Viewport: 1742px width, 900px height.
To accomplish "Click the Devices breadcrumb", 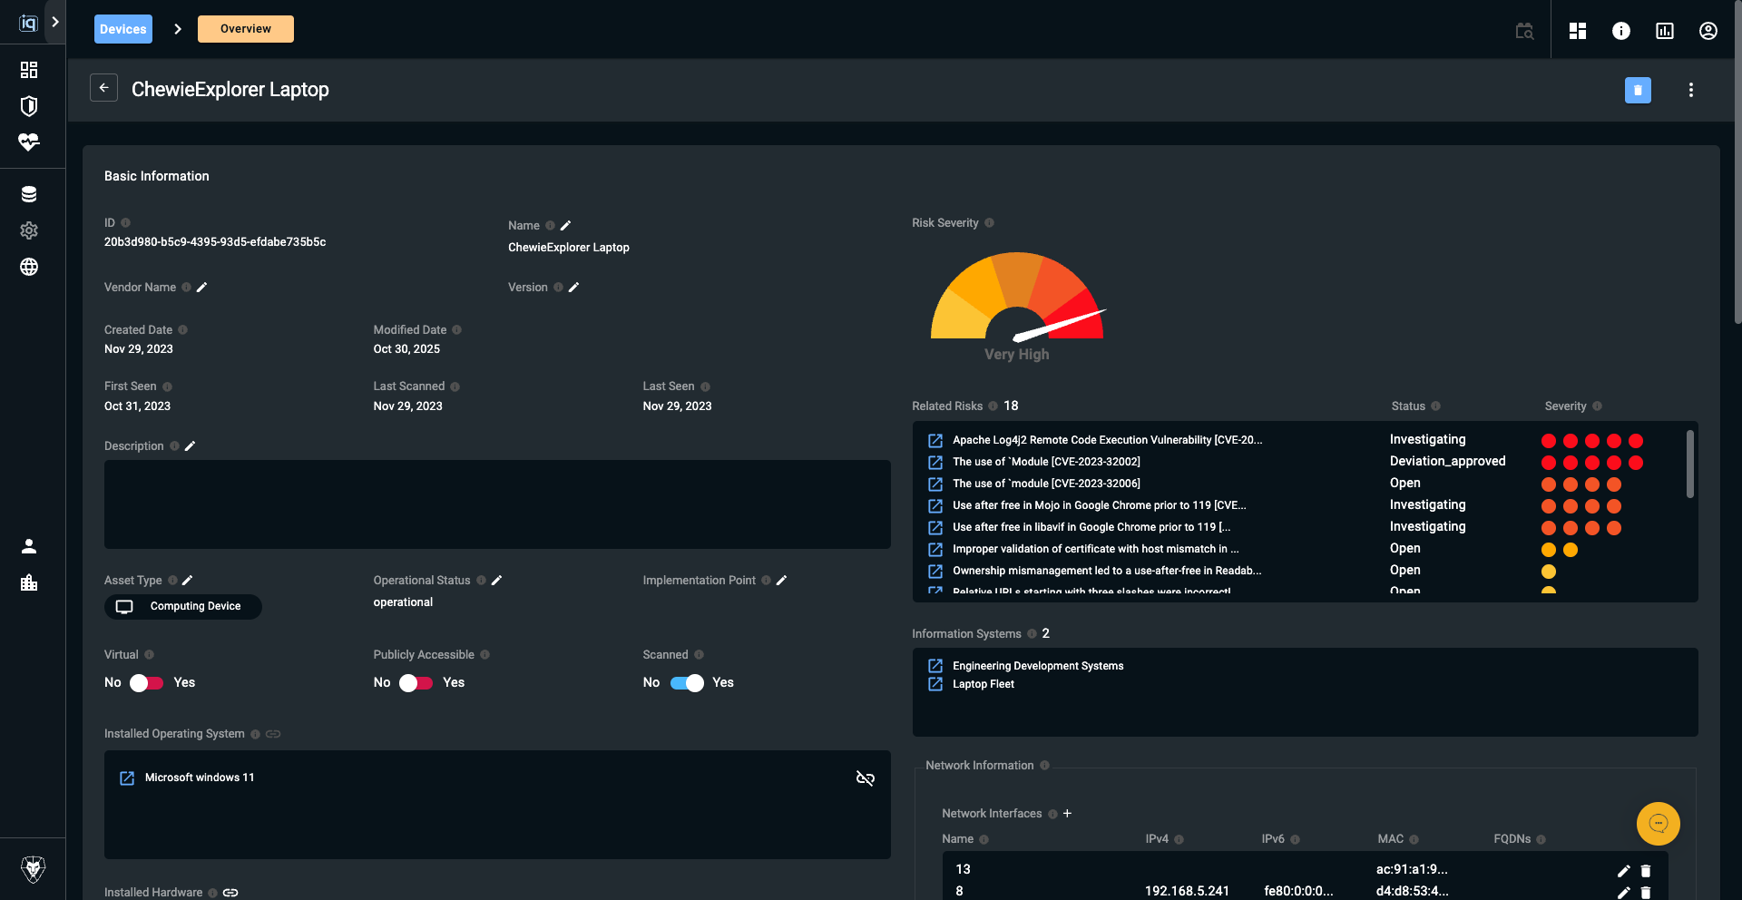I will (123, 29).
